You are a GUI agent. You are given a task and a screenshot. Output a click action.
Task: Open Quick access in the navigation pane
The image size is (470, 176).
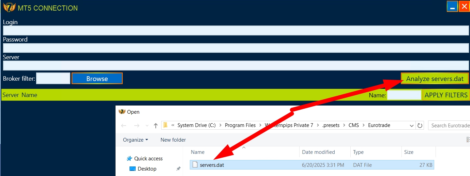point(148,158)
